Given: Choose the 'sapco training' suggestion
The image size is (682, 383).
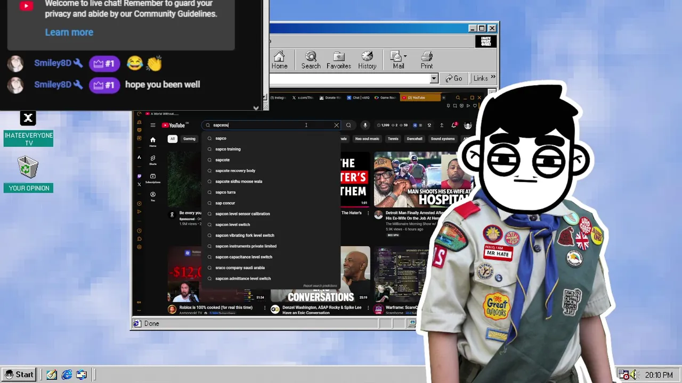Looking at the screenshot, I should pos(271,149).
